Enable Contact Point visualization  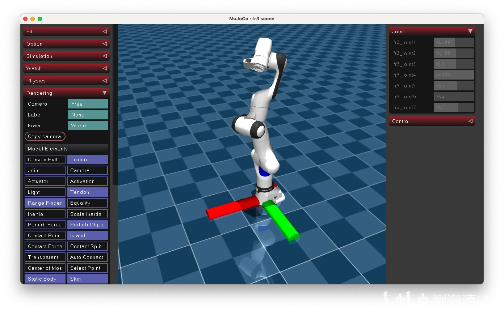click(x=45, y=235)
